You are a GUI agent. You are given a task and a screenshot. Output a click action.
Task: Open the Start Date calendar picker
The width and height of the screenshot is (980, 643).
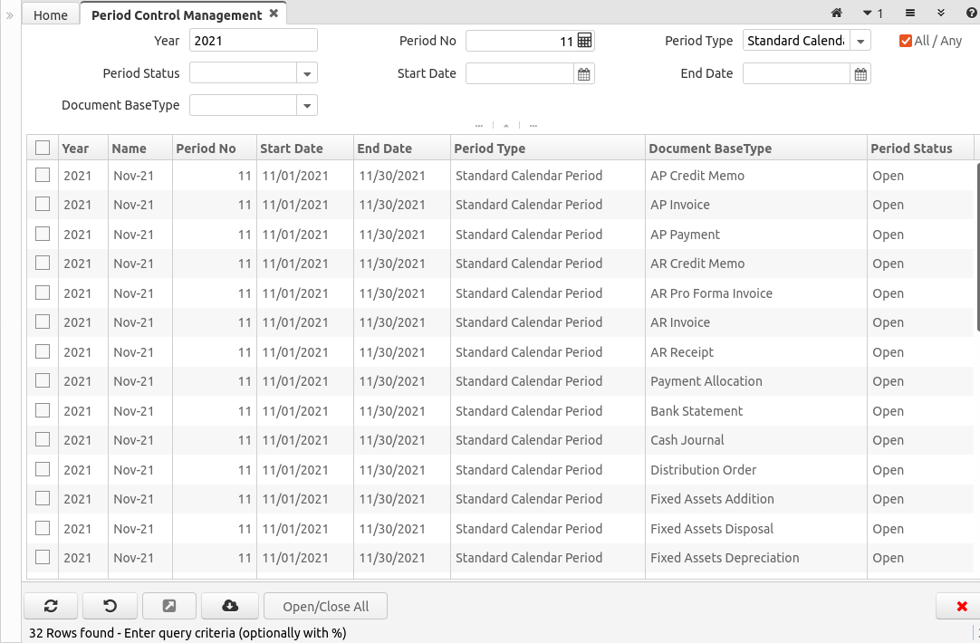click(x=584, y=74)
